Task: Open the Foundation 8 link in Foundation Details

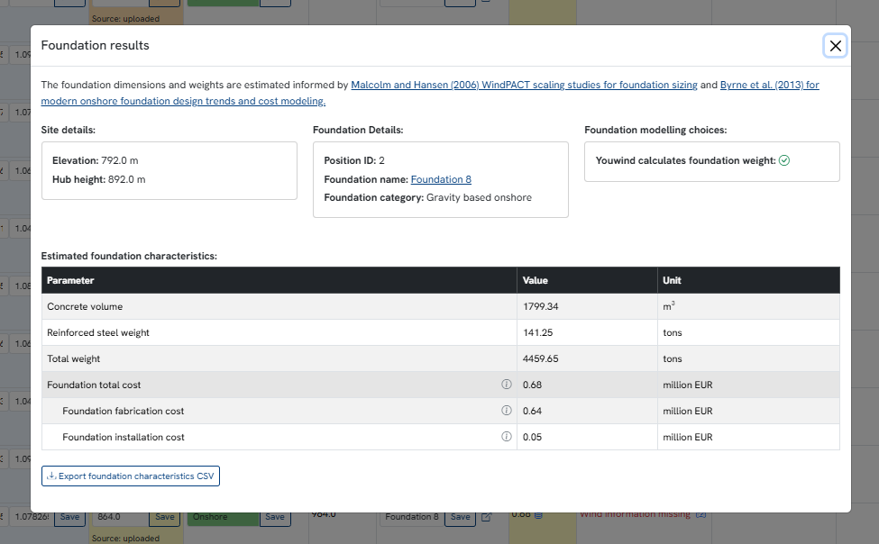Action: 441,179
